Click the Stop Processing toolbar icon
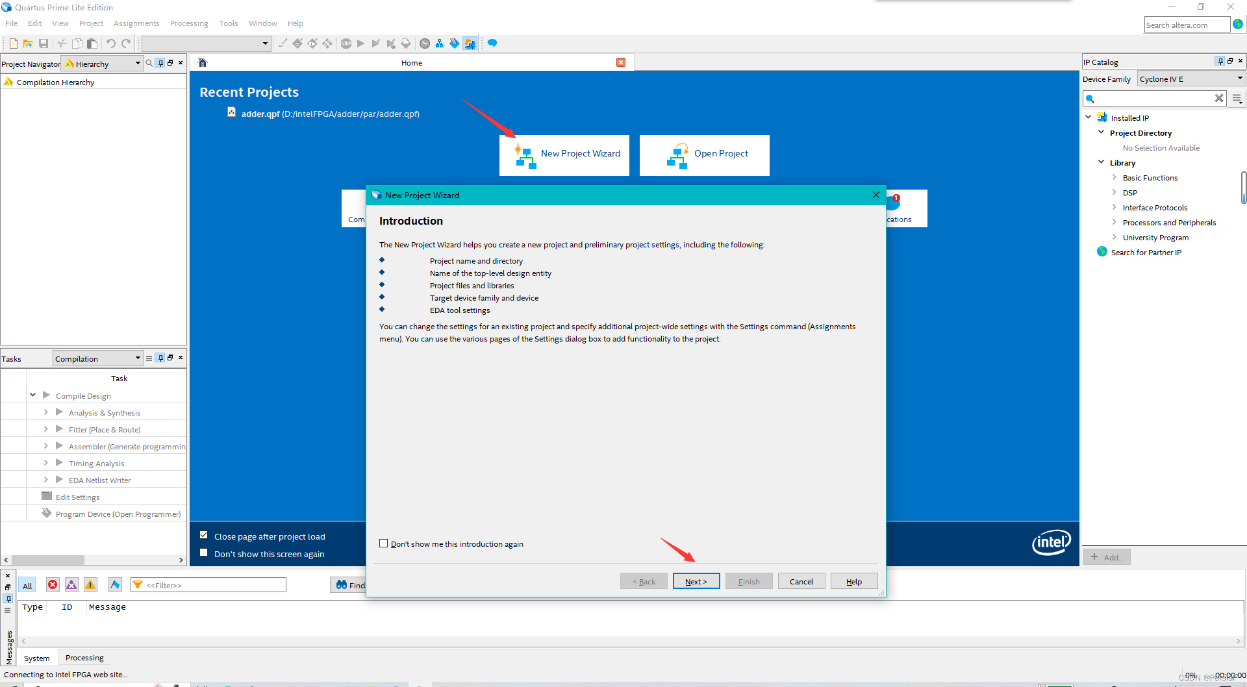 pos(346,44)
